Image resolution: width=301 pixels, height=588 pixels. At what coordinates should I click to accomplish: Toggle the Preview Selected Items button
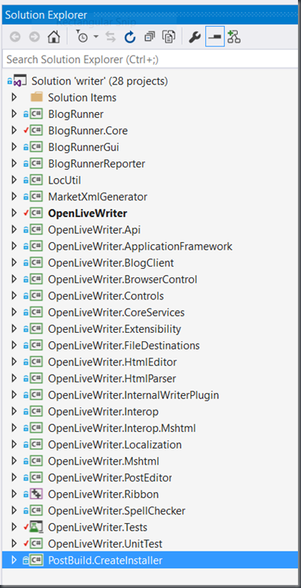tap(215, 37)
